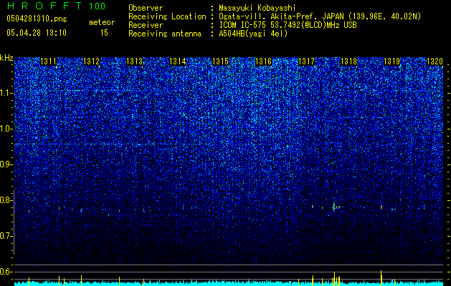Click the kHz axis unit label

pyautogui.click(x=6, y=58)
